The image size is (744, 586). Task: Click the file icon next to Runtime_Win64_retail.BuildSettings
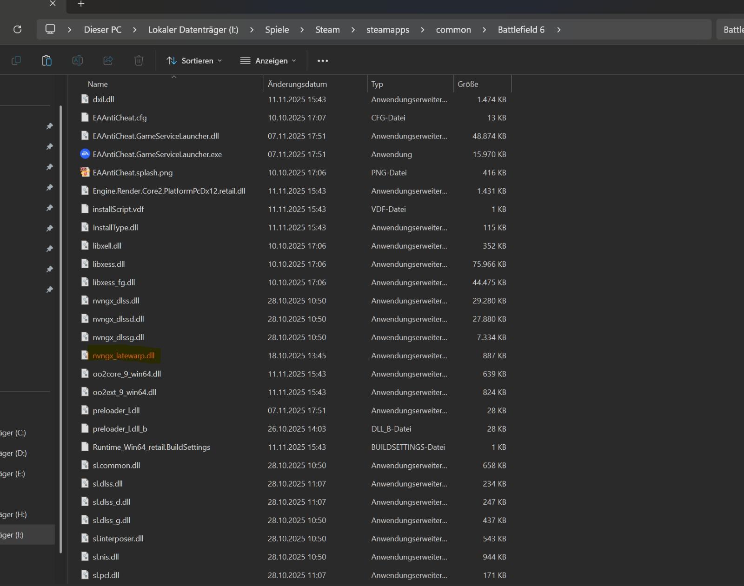(85, 447)
